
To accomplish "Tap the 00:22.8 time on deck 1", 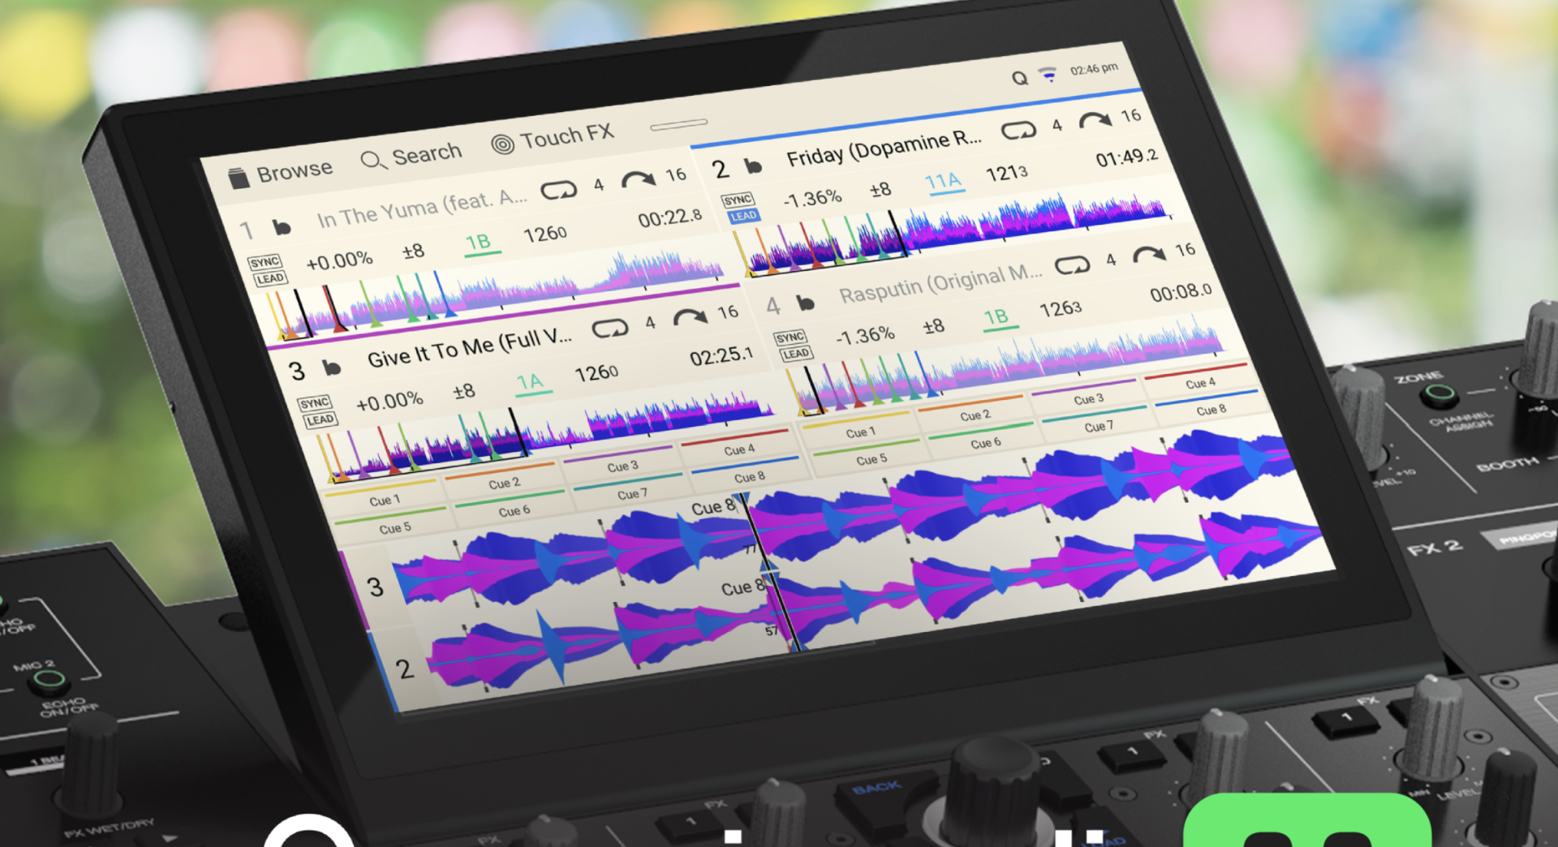I will tap(670, 217).
